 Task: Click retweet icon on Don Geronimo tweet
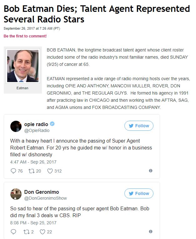click(27, 232)
